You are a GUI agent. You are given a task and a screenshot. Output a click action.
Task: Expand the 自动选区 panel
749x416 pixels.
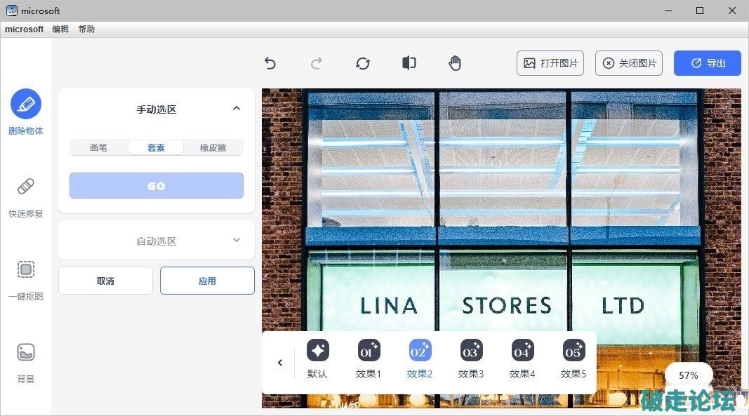coord(237,240)
